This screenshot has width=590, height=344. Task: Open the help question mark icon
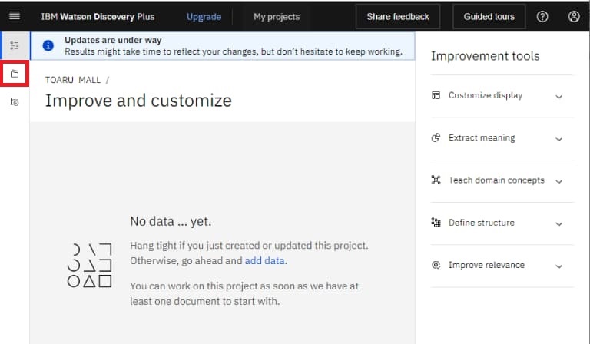tap(542, 16)
